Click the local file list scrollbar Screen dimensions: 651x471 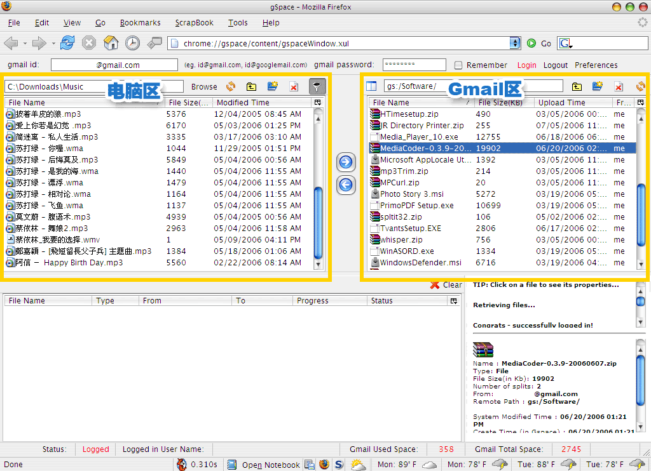pos(319,216)
